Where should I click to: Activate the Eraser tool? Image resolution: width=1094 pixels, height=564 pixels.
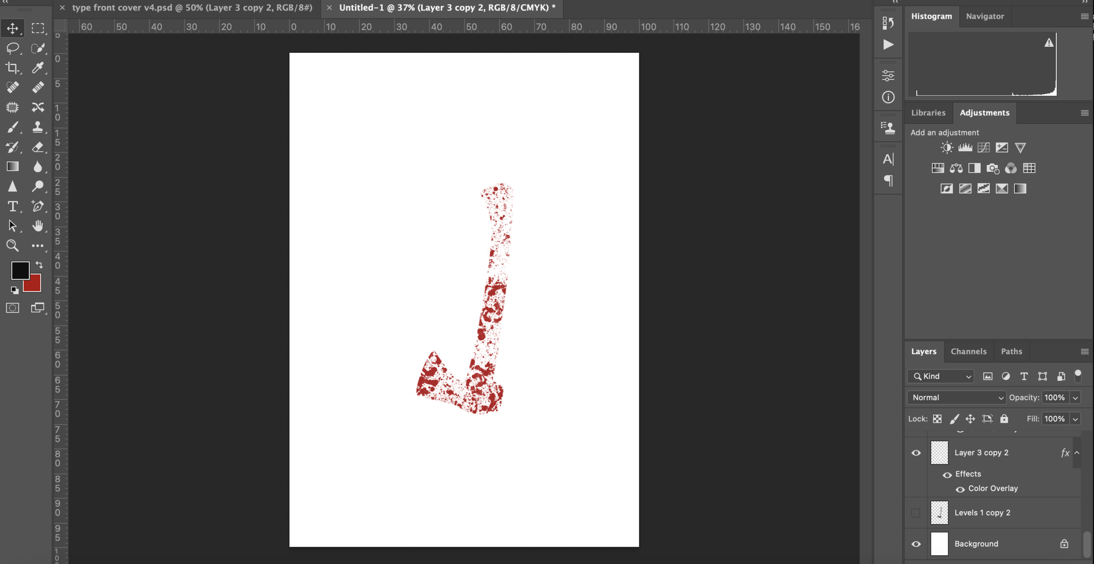pyautogui.click(x=38, y=147)
